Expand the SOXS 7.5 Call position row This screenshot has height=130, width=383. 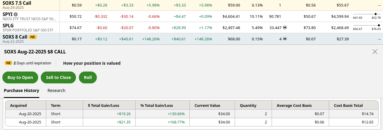tap(17, 3)
